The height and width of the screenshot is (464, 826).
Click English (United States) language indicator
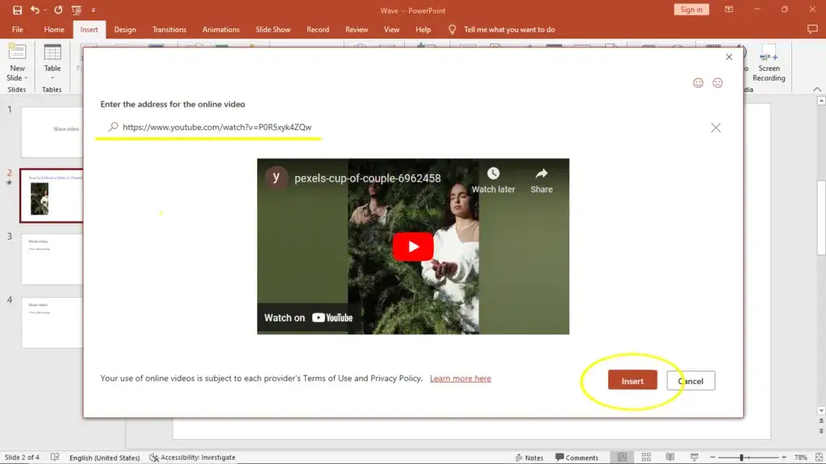[x=104, y=458]
